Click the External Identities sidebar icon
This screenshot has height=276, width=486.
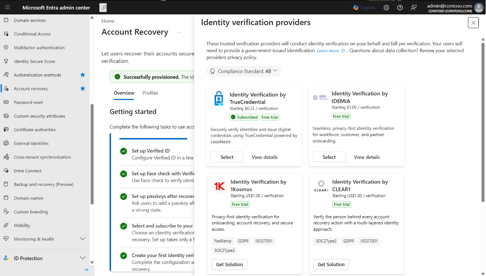pos(6,143)
